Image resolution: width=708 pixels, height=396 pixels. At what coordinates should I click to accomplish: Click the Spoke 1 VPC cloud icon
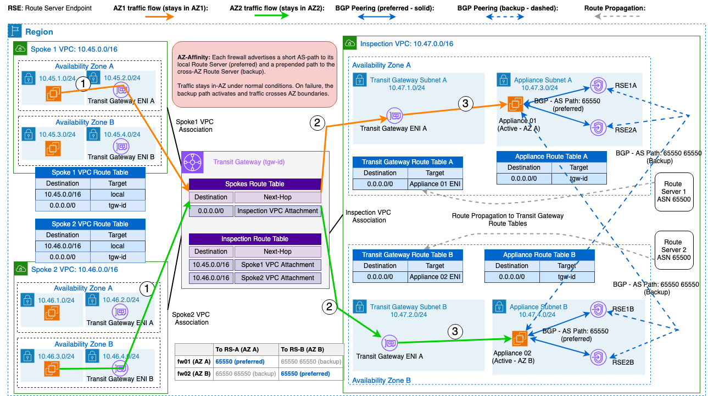click(x=20, y=49)
